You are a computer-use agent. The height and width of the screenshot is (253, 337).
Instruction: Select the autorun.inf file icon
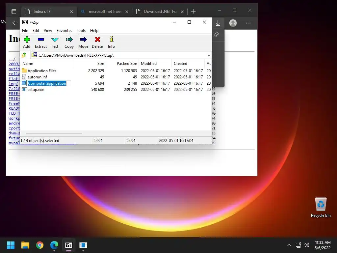24,77
